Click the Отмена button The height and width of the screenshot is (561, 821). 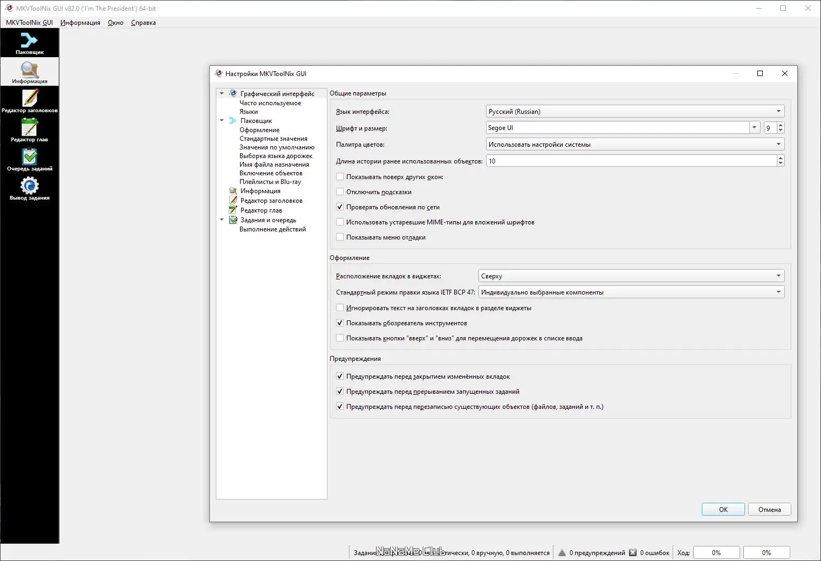point(769,509)
